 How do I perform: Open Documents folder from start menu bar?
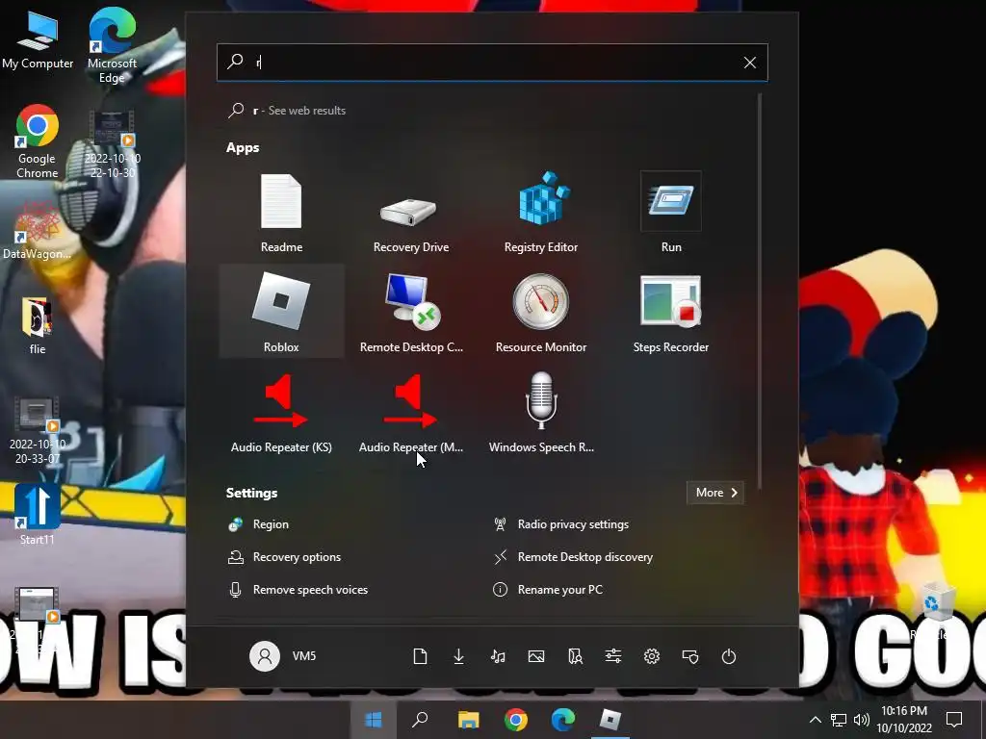(x=420, y=656)
